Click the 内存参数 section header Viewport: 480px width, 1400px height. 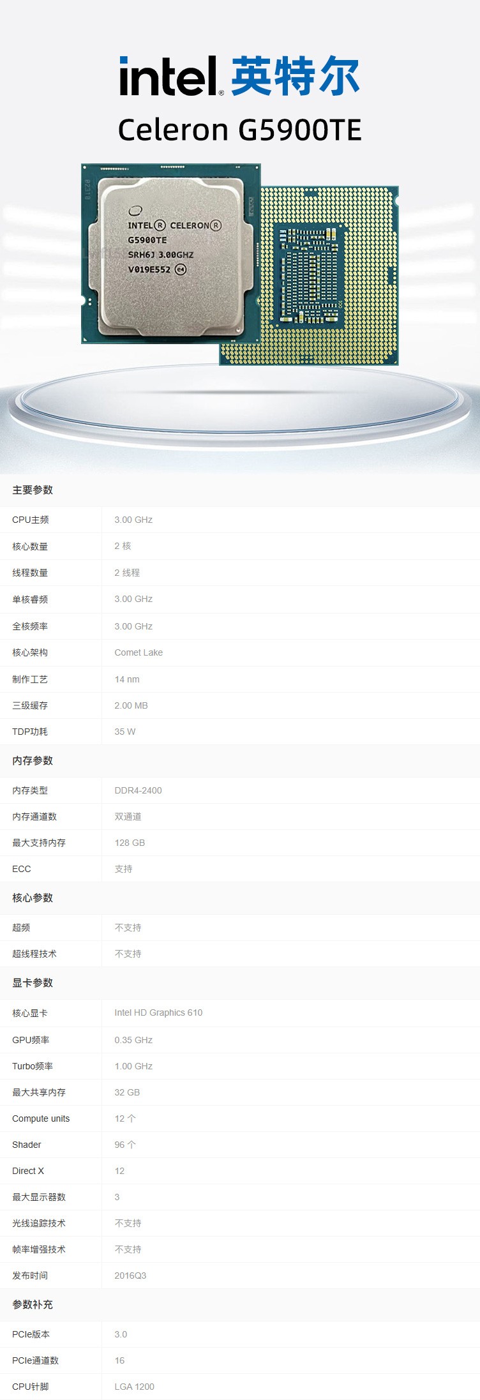click(x=33, y=760)
